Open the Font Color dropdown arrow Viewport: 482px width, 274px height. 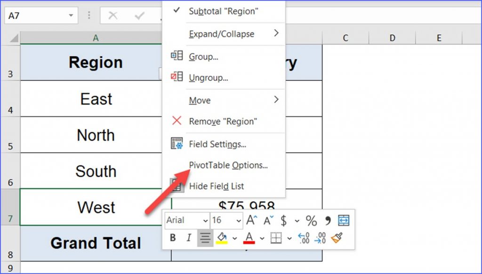(261, 238)
